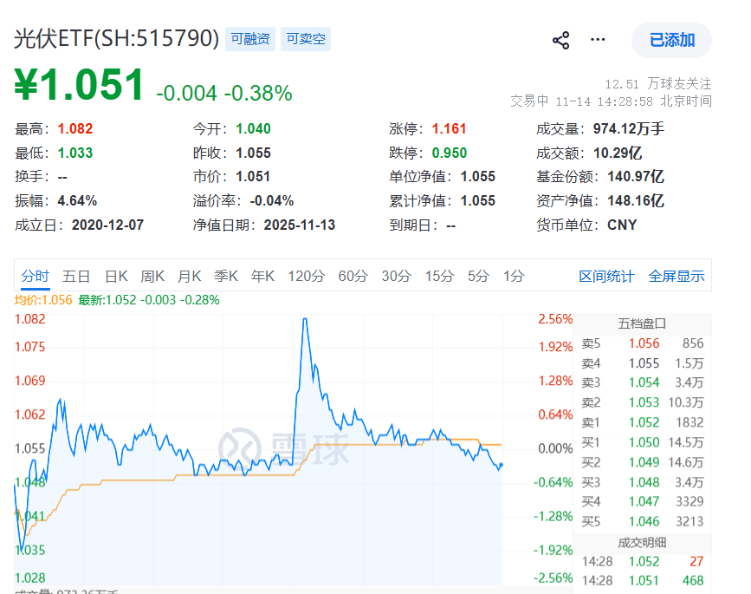Click the 溢价率 value -0.04%
The image size is (751, 594).
coord(272,201)
